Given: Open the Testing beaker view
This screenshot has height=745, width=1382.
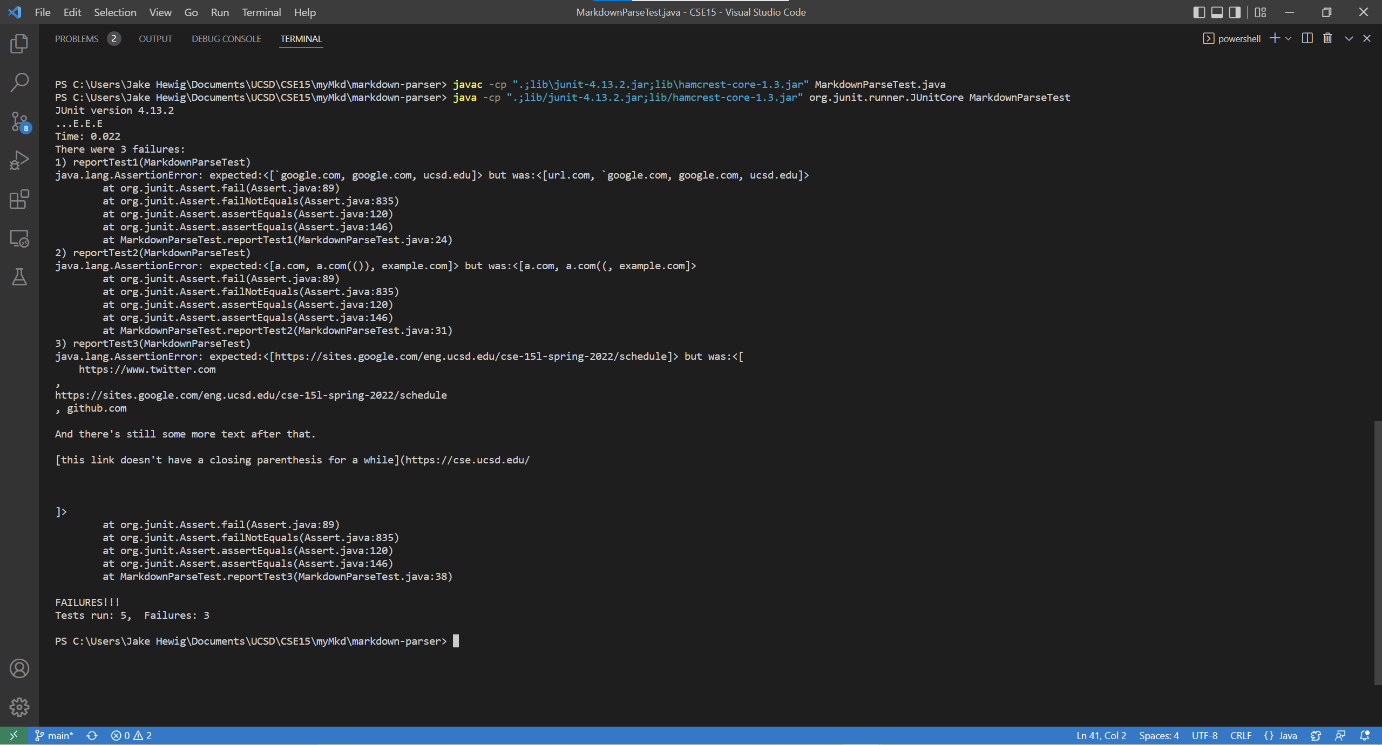Looking at the screenshot, I should 19,277.
